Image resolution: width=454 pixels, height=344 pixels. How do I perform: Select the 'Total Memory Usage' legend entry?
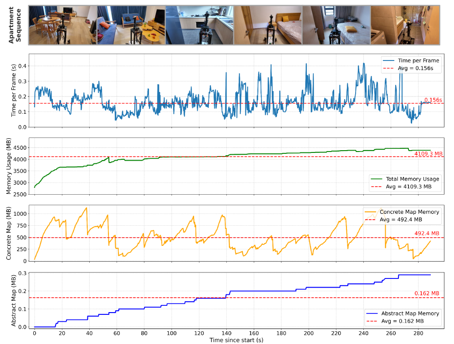pyautogui.click(x=412, y=179)
